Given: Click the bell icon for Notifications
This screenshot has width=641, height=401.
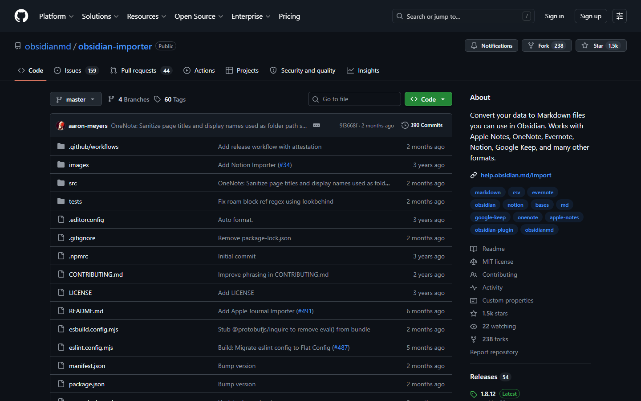Looking at the screenshot, I should tap(474, 45).
